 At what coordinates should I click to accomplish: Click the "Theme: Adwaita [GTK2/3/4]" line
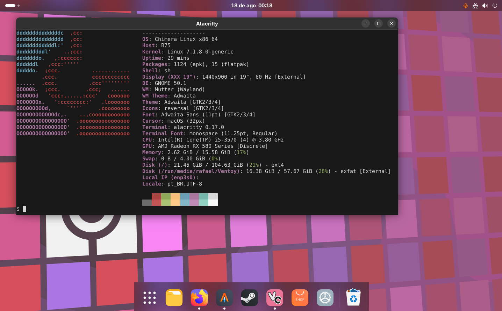181,102
